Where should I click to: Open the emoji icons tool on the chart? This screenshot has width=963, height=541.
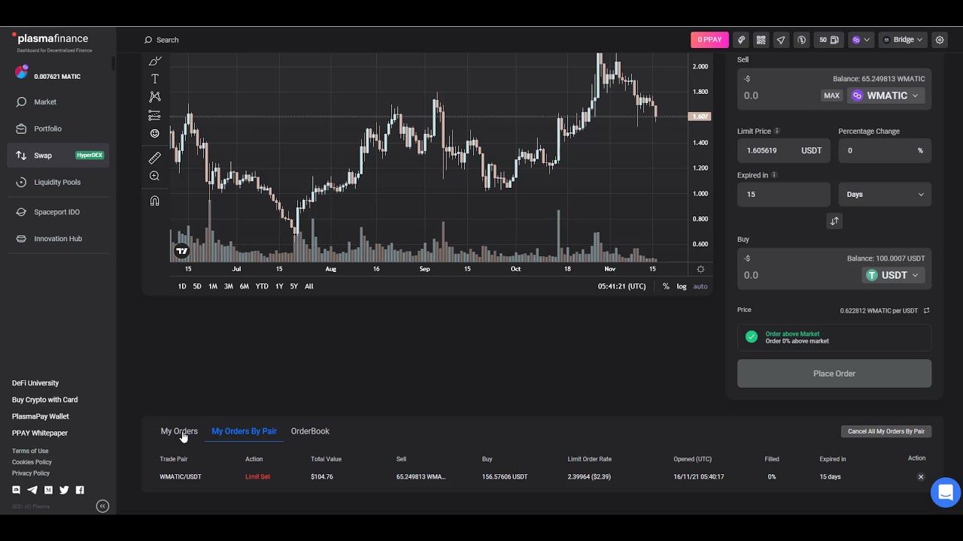point(154,133)
